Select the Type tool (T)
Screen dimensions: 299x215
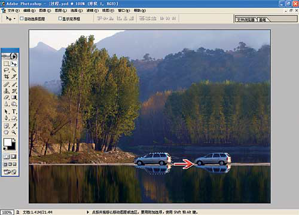point(14,112)
